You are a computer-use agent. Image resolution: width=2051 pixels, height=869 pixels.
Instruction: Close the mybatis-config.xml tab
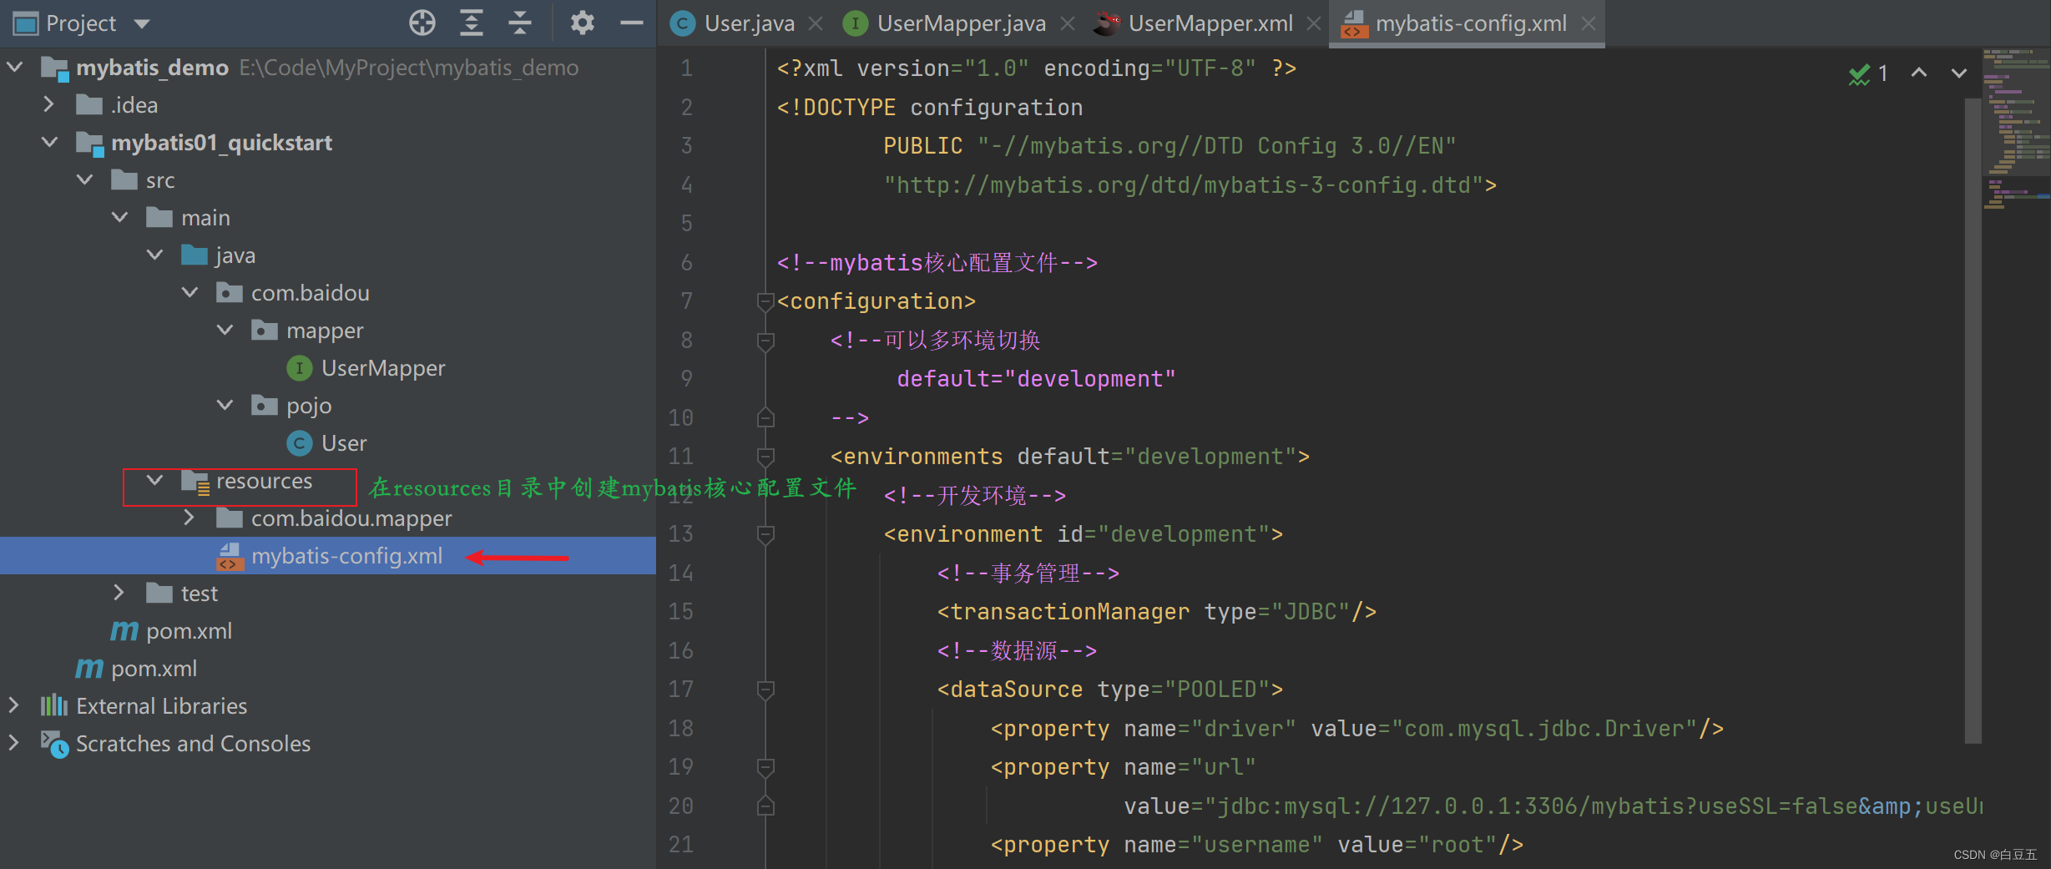[x=1589, y=24]
